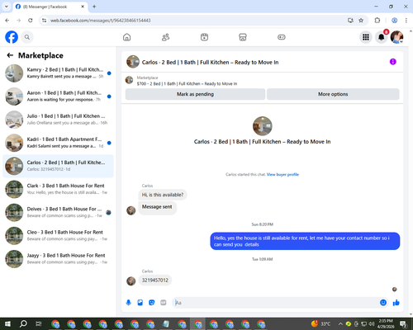Click Mark as pending button

(x=195, y=94)
